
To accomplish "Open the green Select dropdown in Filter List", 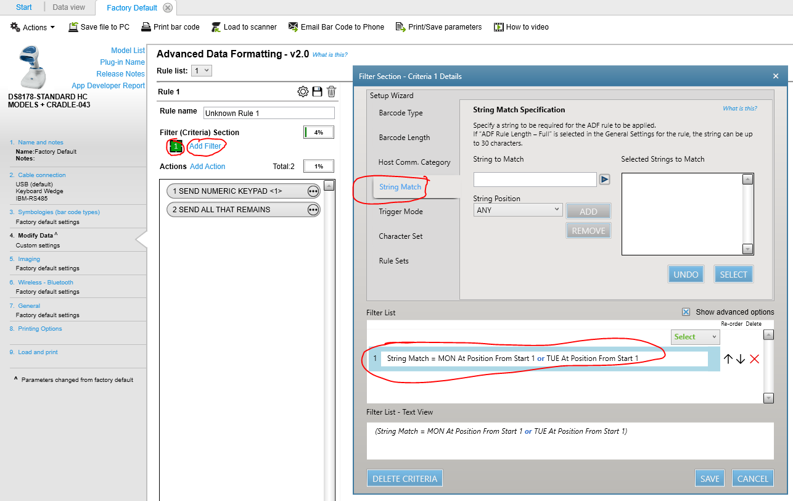I will 695,337.
